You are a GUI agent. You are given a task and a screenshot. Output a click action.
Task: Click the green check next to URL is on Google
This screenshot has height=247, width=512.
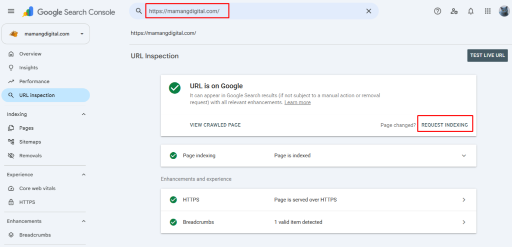(x=174, y=88)
